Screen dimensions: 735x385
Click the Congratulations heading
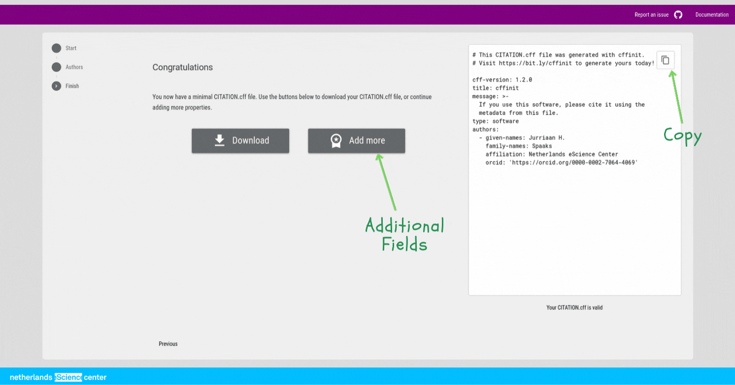pyautogui.click(x=182, y=67)
